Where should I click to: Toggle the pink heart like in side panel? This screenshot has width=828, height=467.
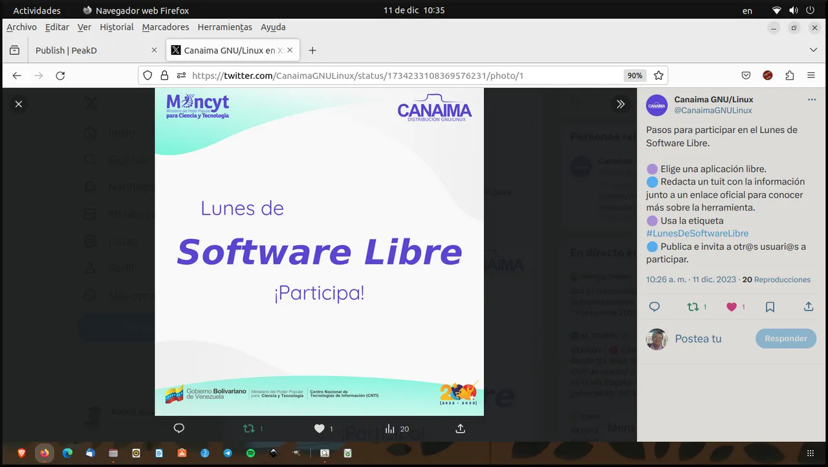click(x=732, y=307)
